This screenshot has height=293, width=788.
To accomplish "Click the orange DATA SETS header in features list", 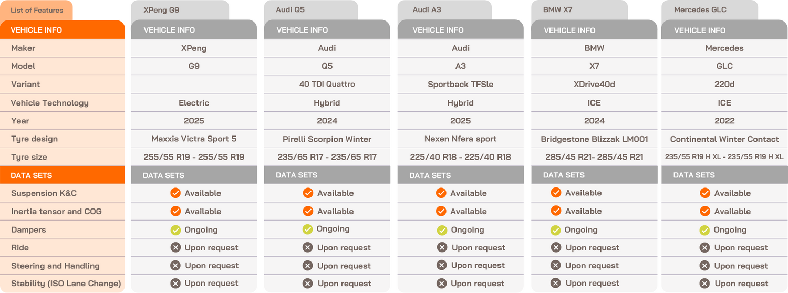I will point(63,175).
